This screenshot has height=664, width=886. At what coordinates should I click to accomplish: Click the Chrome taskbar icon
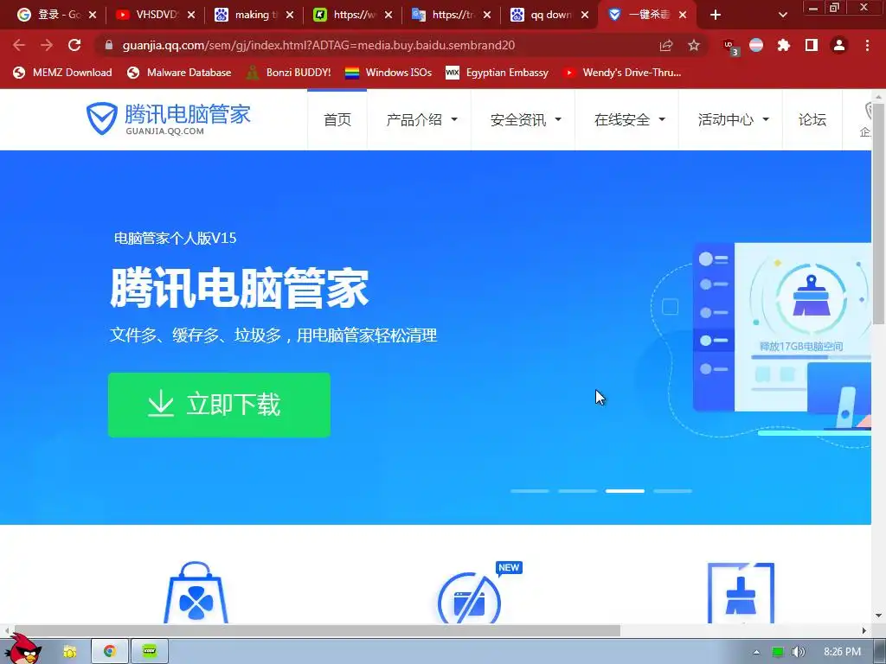110,651
